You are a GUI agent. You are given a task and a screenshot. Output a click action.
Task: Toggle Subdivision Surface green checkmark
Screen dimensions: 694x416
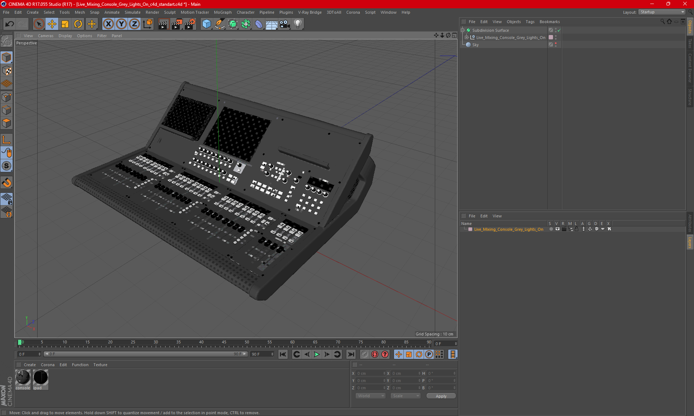click(559, 30)
